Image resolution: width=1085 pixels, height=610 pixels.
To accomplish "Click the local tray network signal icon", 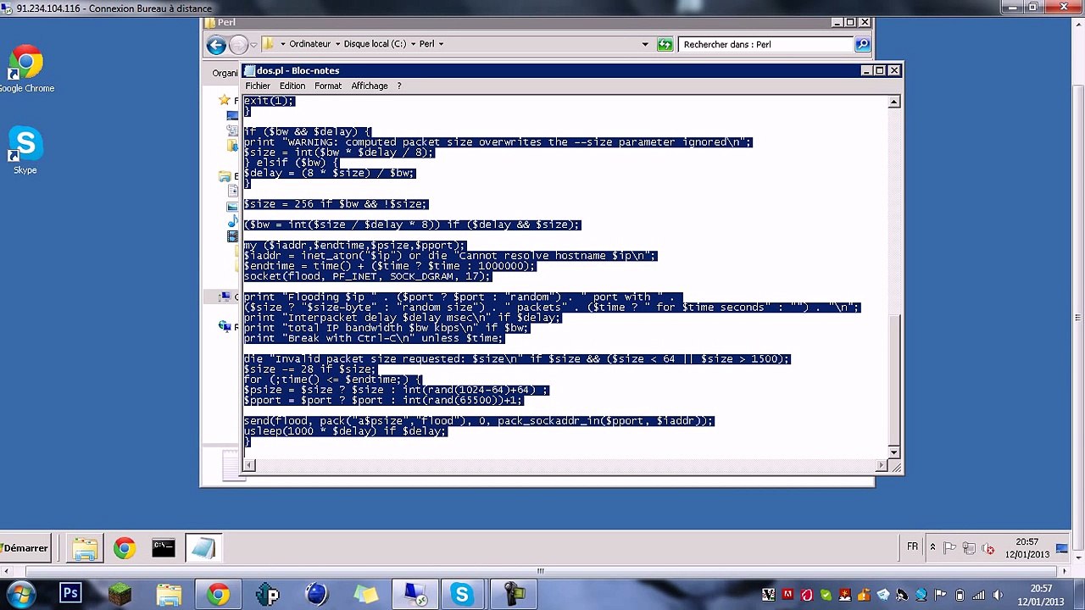I will tap(978, 595).
